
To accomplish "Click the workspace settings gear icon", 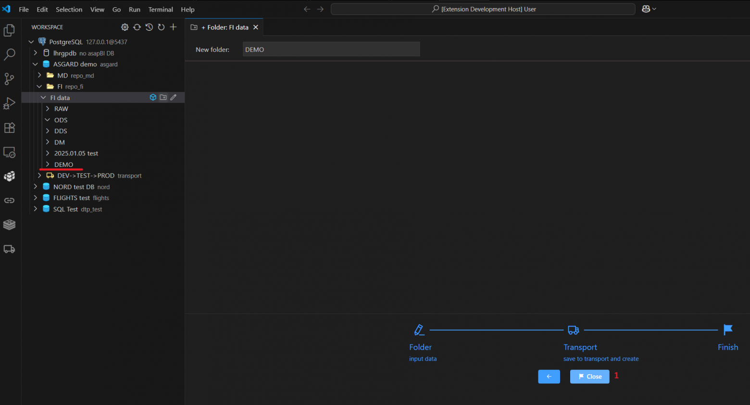I will (x=125, y=27).
